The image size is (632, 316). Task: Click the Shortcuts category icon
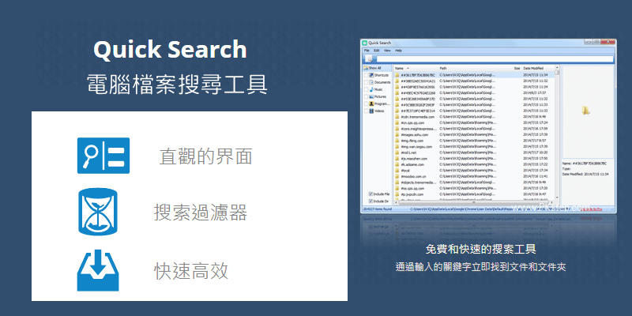(x=371, y=75)
